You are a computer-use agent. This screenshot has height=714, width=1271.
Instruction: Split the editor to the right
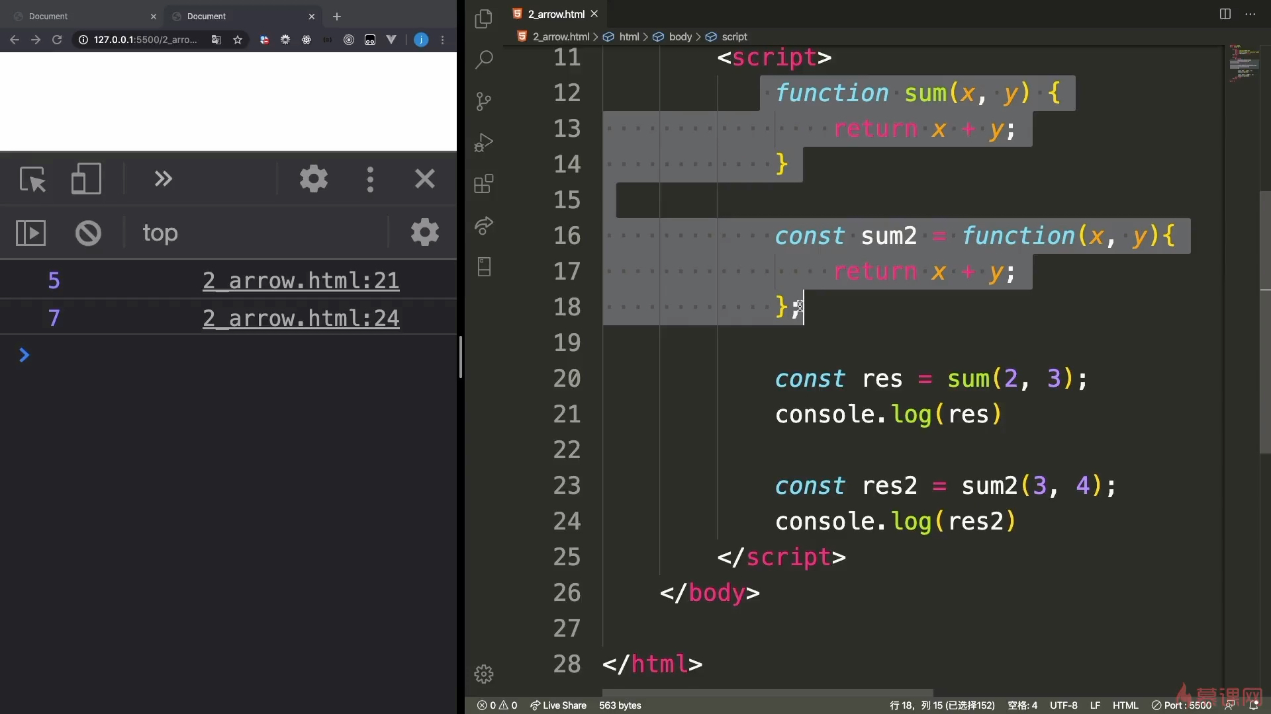click(x=1225, y=14)
